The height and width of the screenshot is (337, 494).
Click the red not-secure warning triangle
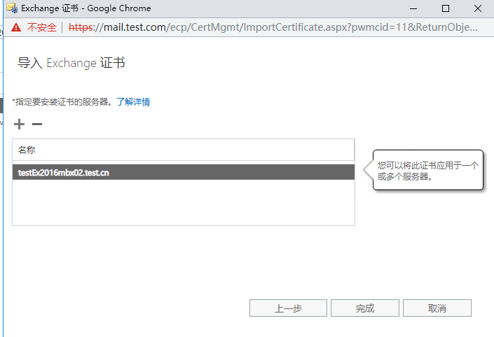16,27
